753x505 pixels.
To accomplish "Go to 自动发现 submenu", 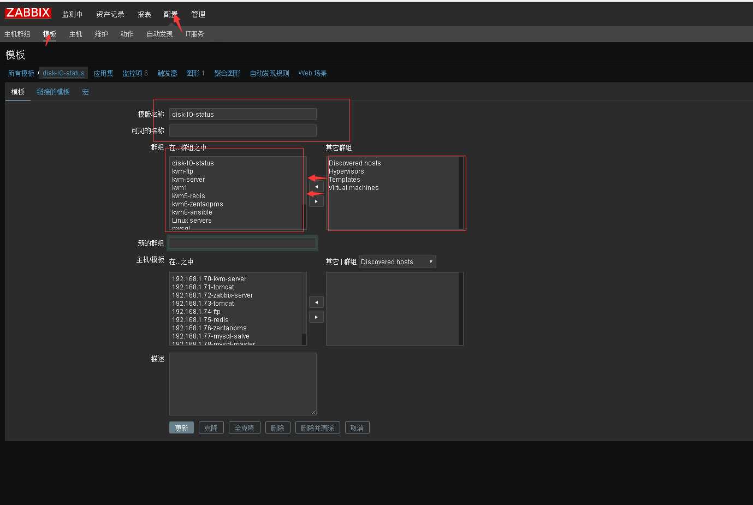I will click(159, 34).
